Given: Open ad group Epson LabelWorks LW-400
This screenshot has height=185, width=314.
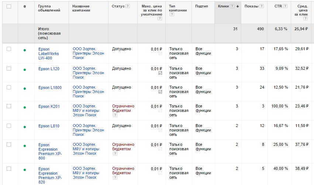Looking at the screenshot, I should coord(49,54).
